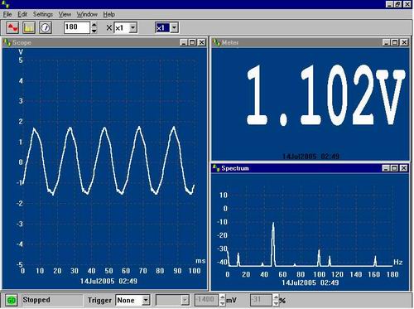Maximize the Scope window
Viewport: 414px width, 309px height.
point(193,42)
